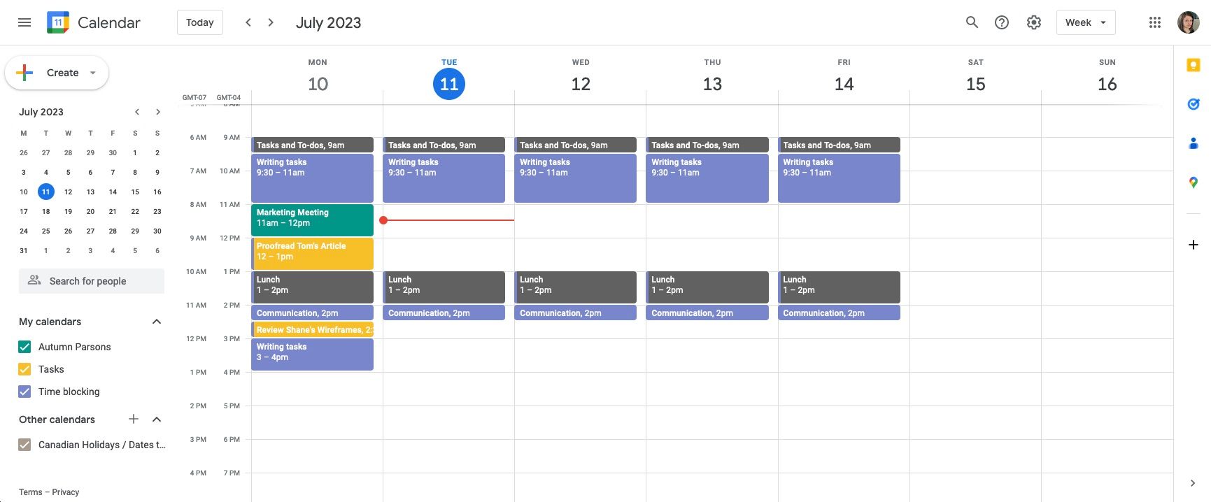
Task: Collapse the My calendars section
Action: (157, 322)
